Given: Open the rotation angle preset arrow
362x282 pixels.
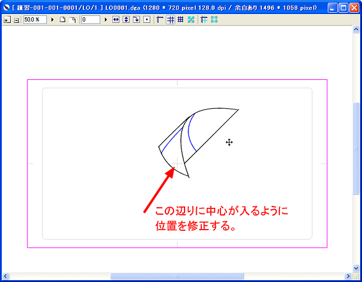Looking at the screenshot, I should point(106,20).
